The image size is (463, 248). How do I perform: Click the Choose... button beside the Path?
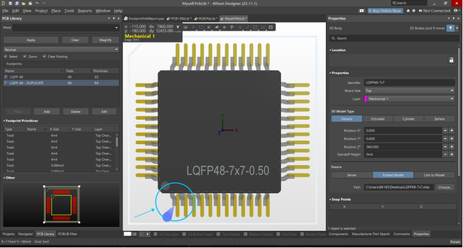coord(445,187)
